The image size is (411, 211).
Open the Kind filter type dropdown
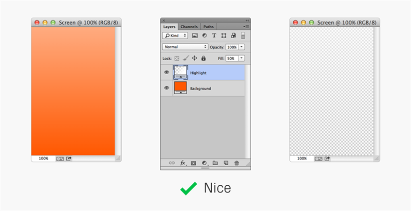[175, 36]
